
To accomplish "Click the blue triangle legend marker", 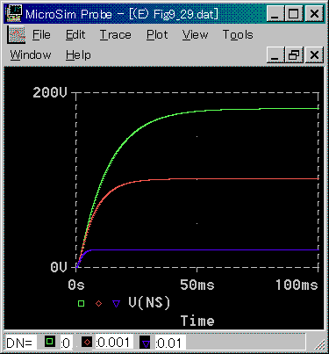I will pos(116,304).
